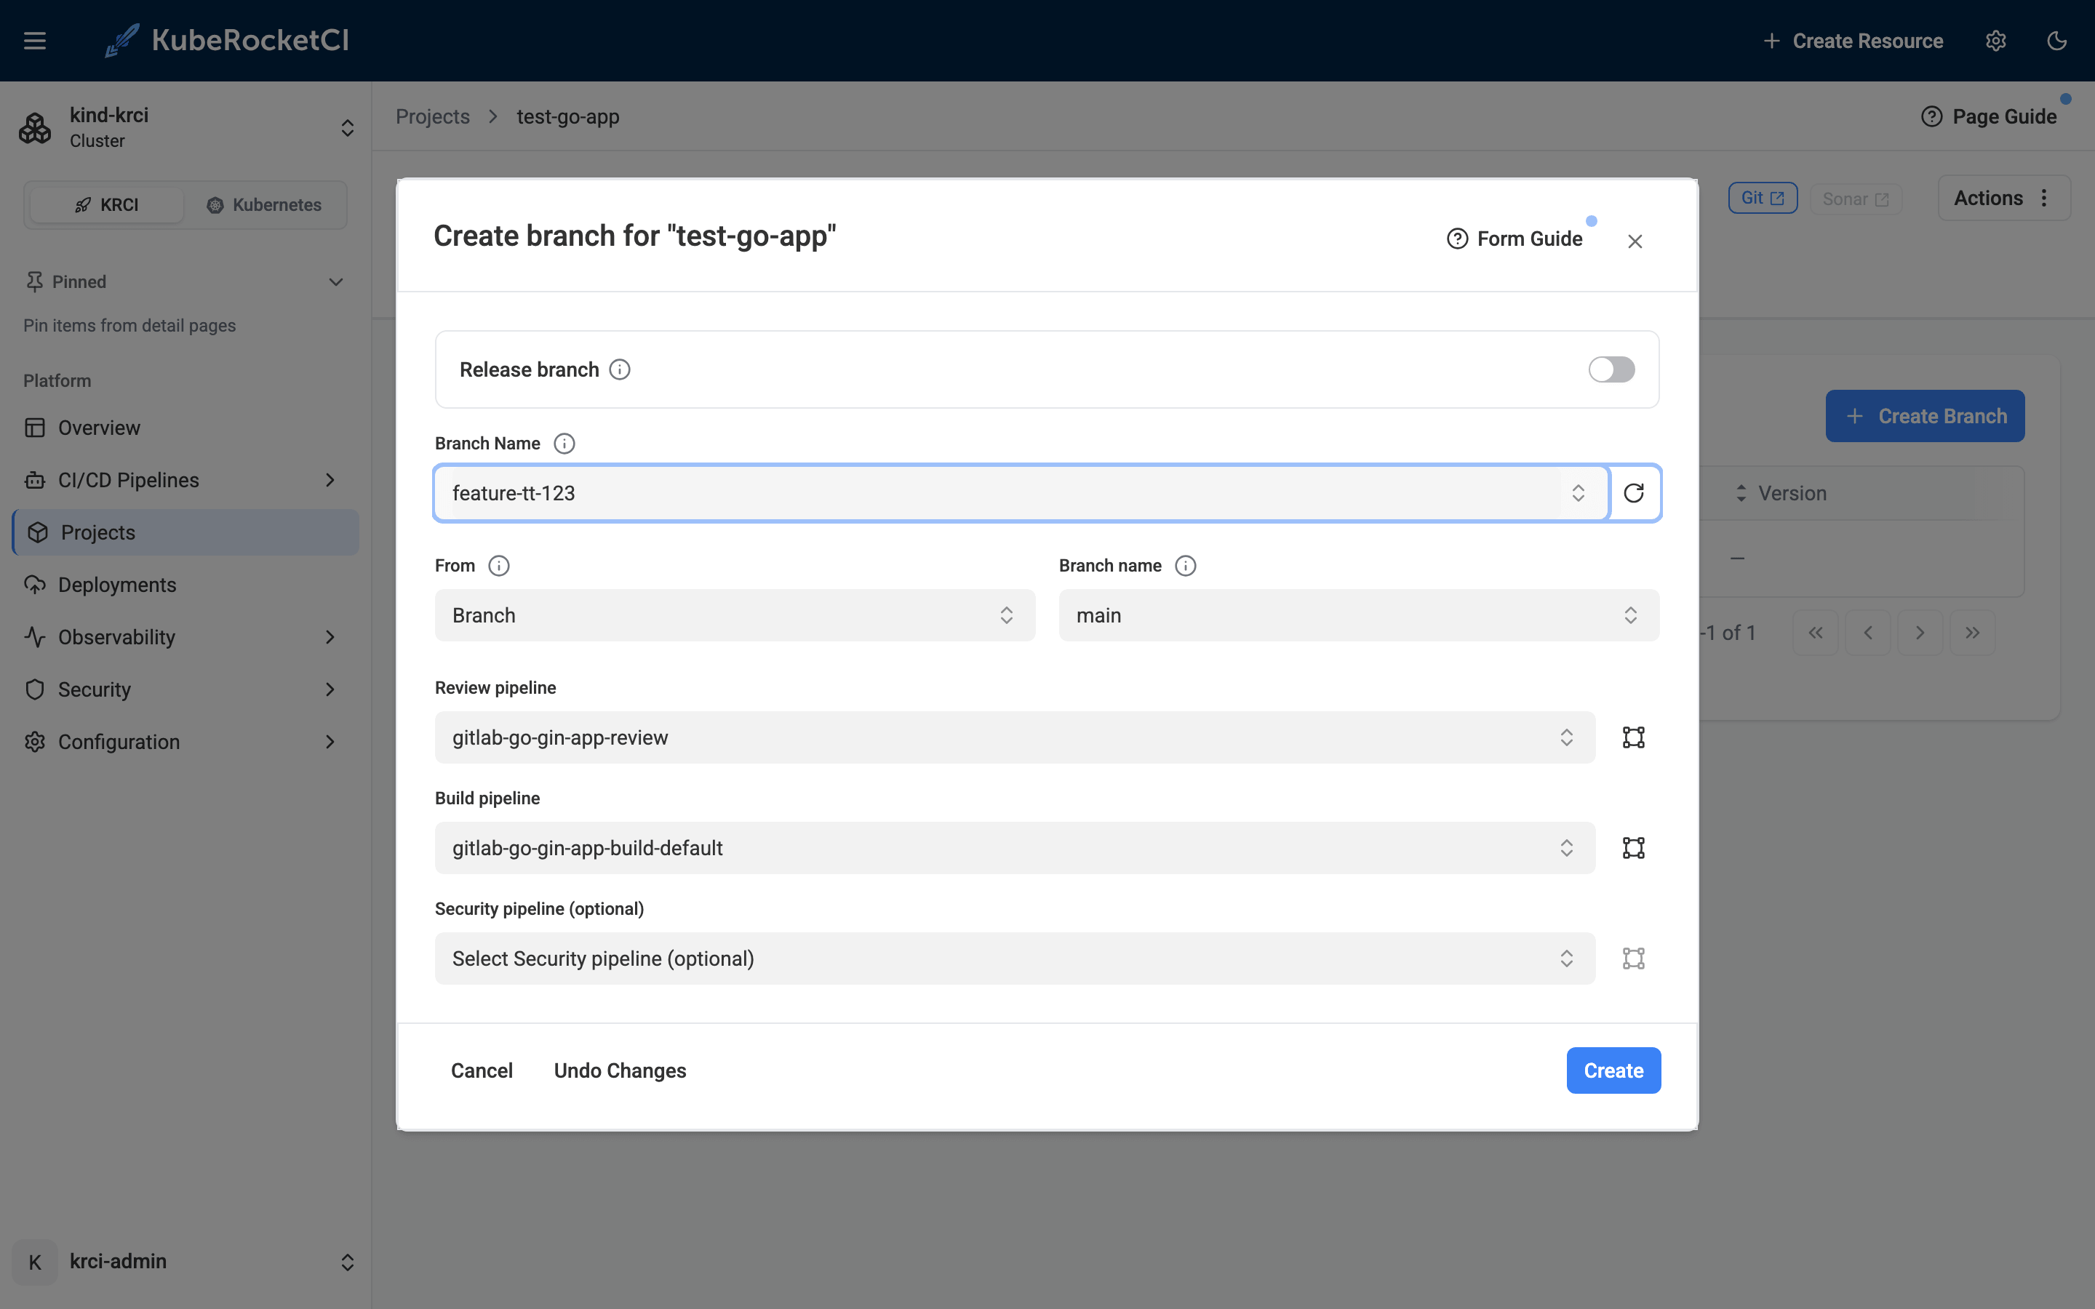2095x1309 pixels.
Task: Open the From Branch dropdown
Action: coord(735,615)
